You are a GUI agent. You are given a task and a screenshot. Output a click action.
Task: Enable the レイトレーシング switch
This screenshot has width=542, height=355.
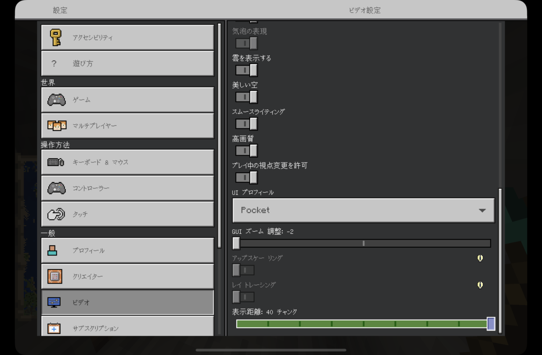pyautogui.click(x=243, y=297)
